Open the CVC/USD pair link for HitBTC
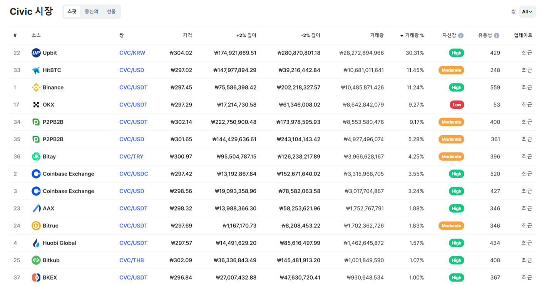 click(x=132, y=70)
